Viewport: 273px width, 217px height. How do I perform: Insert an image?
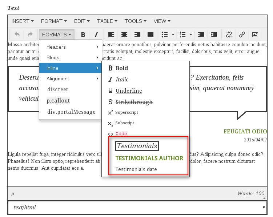tap(255, 35)
